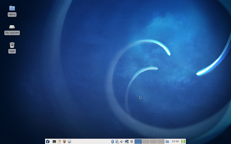
Task: Click the trash applet in panel
Action: (132, 141)
